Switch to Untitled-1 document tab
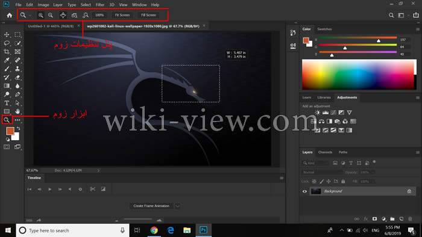The height and width of the screenshot is (237, 422). [x=51, y=26]
